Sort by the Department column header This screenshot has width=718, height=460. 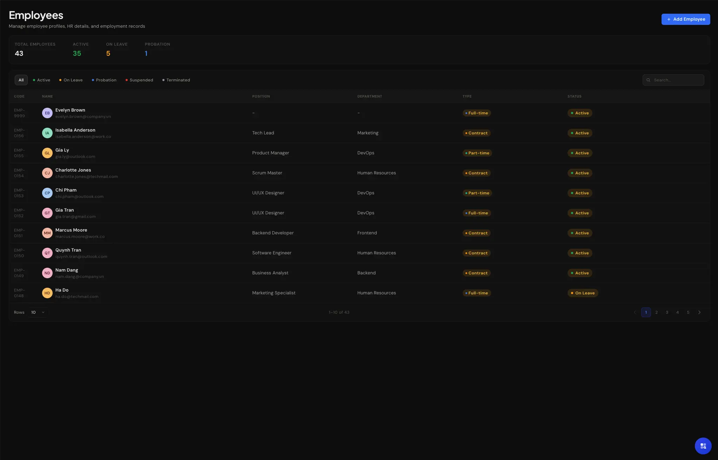point(369,96)
